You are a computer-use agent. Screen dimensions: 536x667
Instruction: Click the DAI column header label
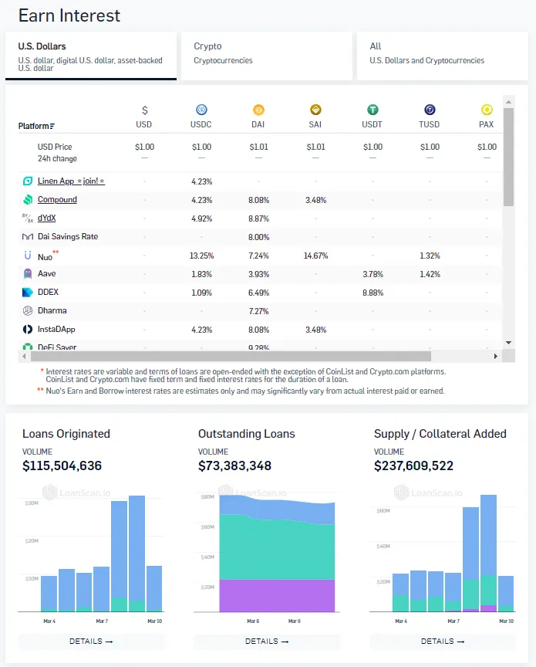point(258,124)
